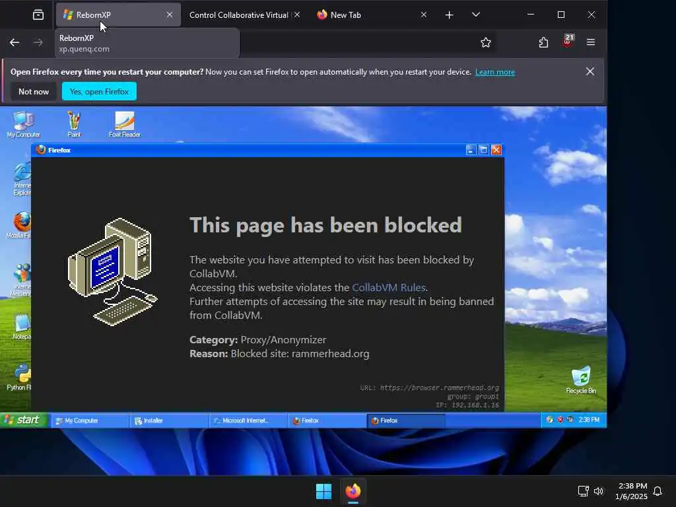Viewport: 676px width, 507px height.
Task: Minimize the host Firefox window
Action: coord(531,15)
